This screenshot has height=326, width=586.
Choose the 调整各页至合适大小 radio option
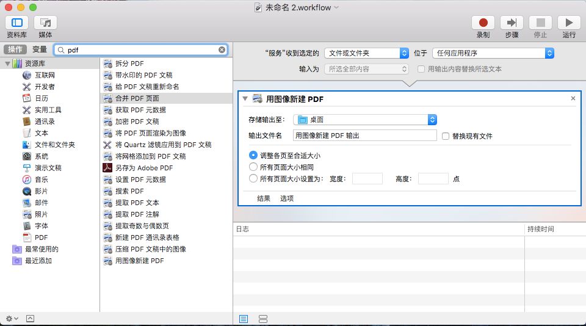click(x=253, y=155)
